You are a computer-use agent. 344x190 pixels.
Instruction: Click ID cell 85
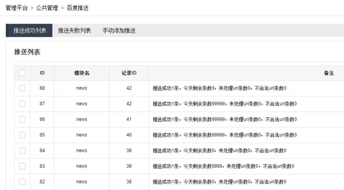(x=42, y=135)
